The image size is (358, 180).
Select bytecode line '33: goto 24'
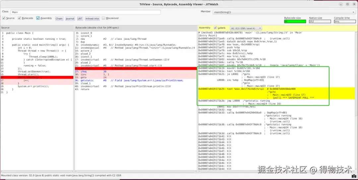tap(91, 78)
